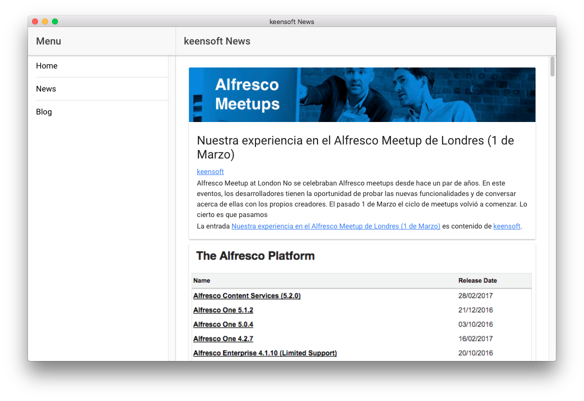Open the Alfresco One 4.2.7 link
Viewport: 584px width, 401px height.
pyautogui.click(x=223, y=339)
